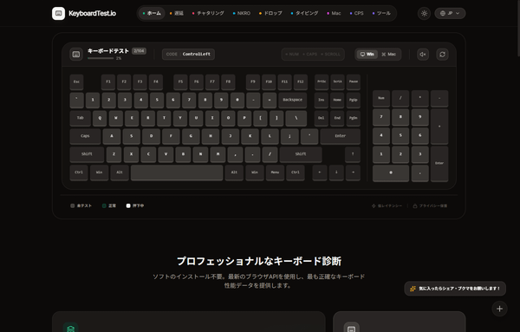This screenshot has height=332, width=520.
Task: Open the タイピング tab
Action: pyautogui.click(x=304, y=13)
